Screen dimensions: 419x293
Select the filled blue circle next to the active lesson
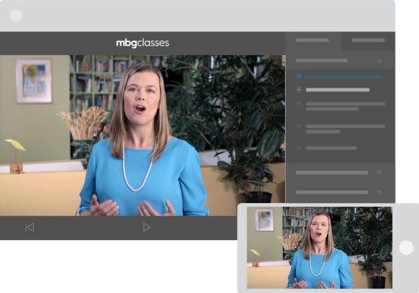[299, 76]
